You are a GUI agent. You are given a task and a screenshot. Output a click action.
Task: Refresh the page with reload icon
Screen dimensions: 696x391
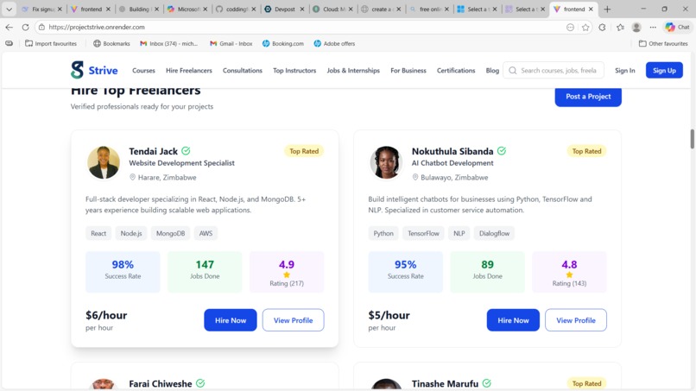click(25, 27)
